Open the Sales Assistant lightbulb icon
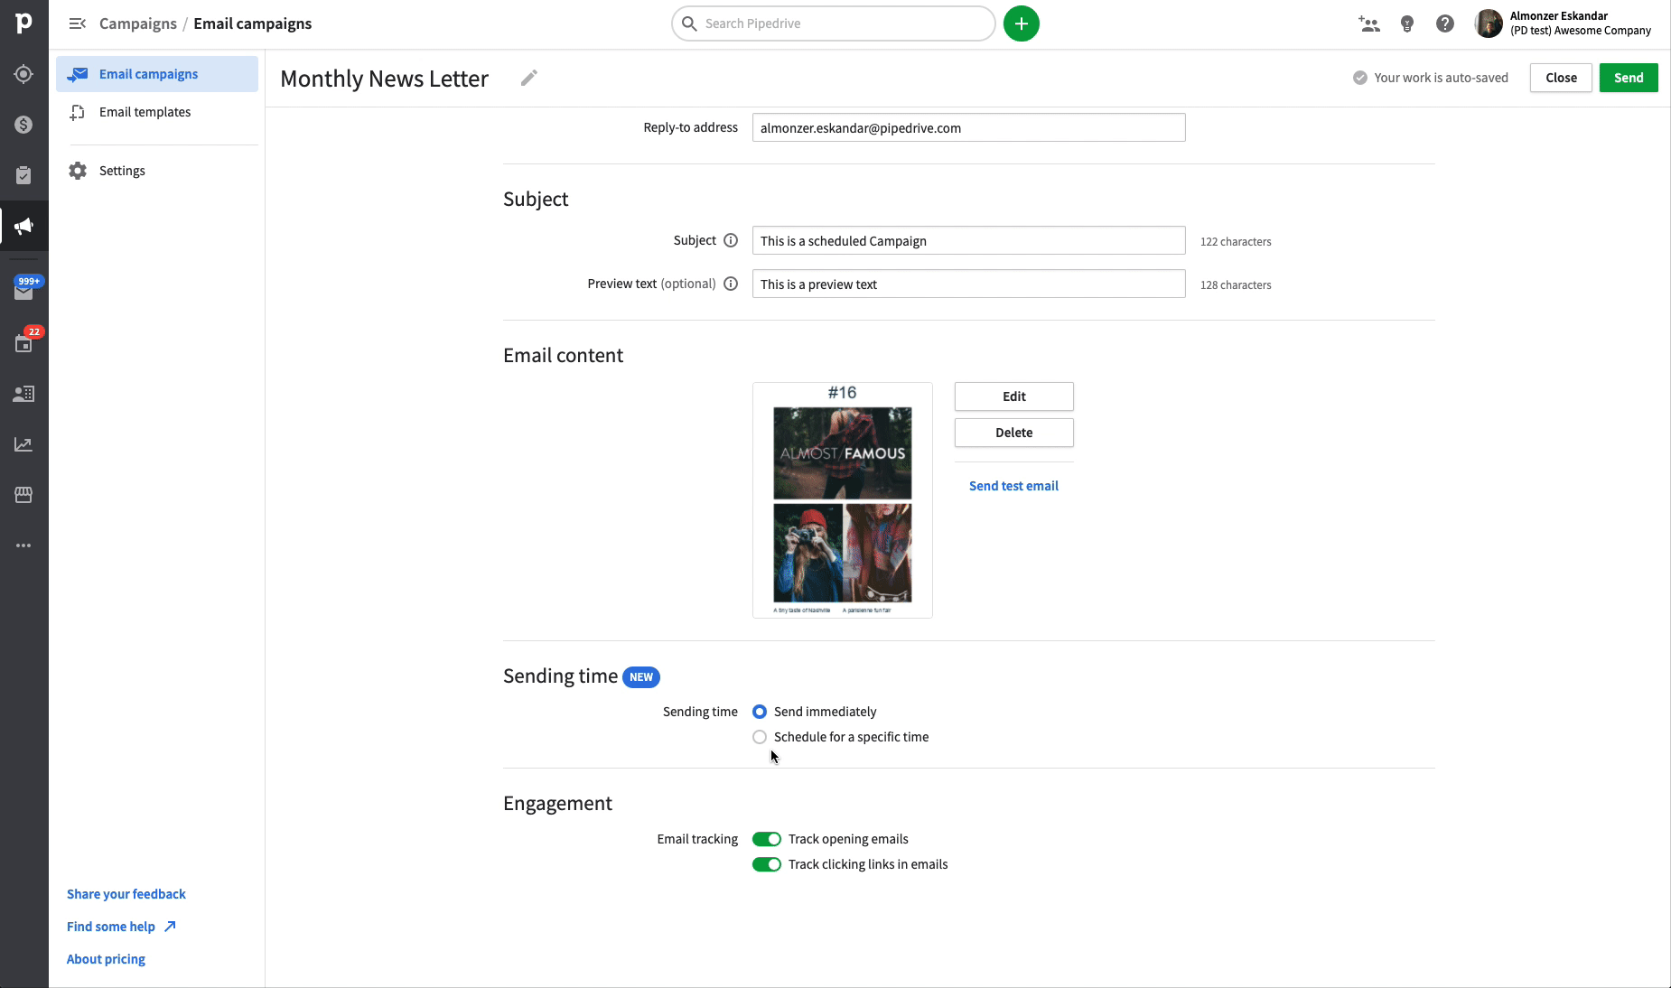 1407,24
